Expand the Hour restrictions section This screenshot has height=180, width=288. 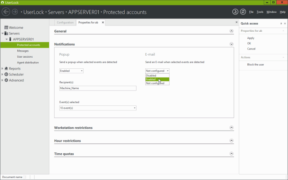tap(231, 140)
